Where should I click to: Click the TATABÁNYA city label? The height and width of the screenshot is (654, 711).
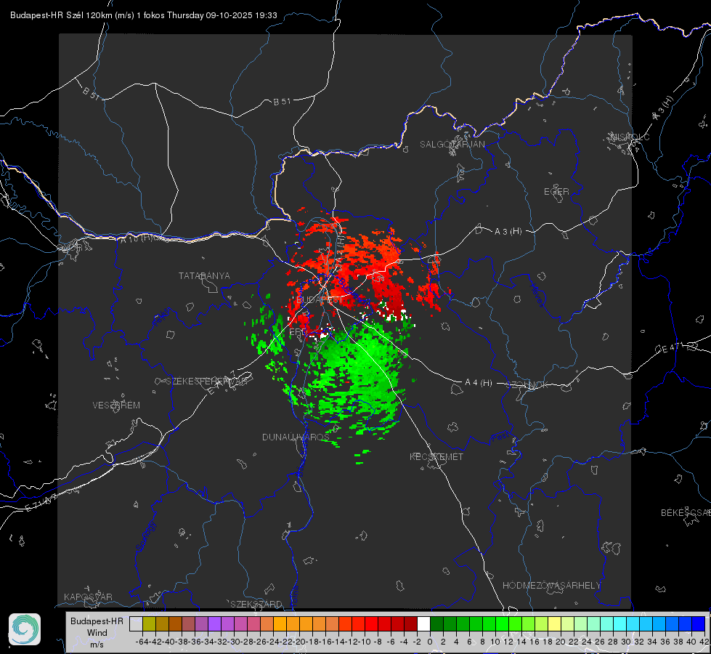point(204,276)
